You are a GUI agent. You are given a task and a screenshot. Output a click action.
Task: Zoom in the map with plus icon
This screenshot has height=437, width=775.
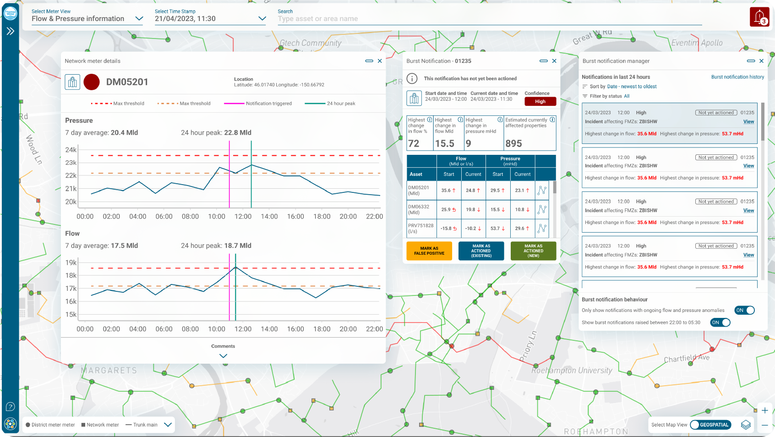(x=764, y=410)
